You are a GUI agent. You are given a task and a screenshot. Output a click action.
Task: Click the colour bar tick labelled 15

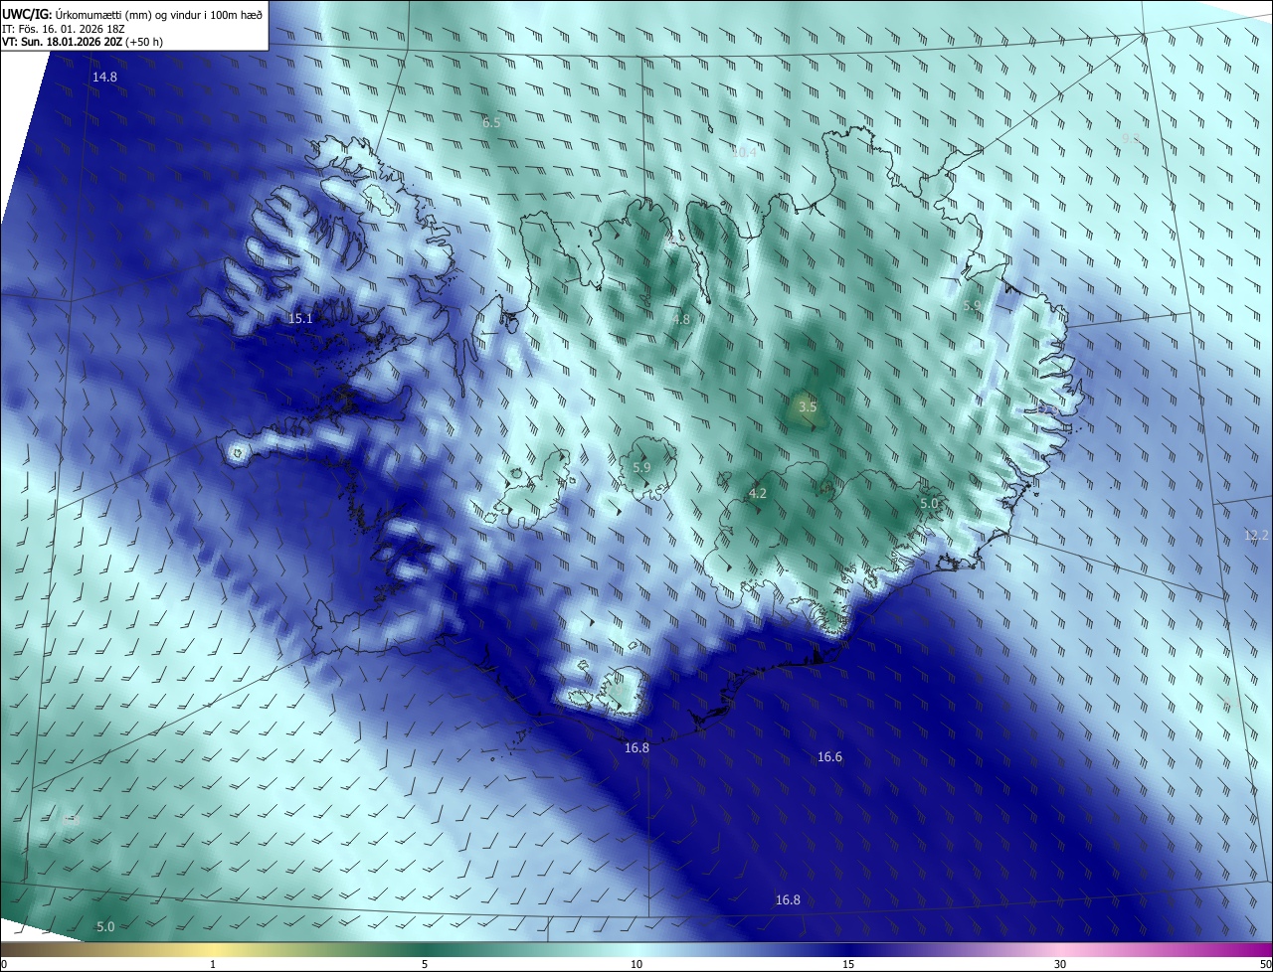click(848, 965)
